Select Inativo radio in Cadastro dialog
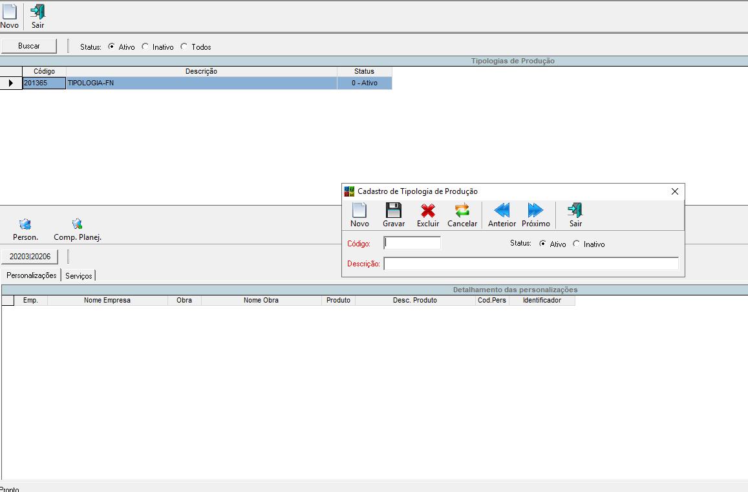The image size is (748, 492). pyautogui.click(x=577, y=244)
